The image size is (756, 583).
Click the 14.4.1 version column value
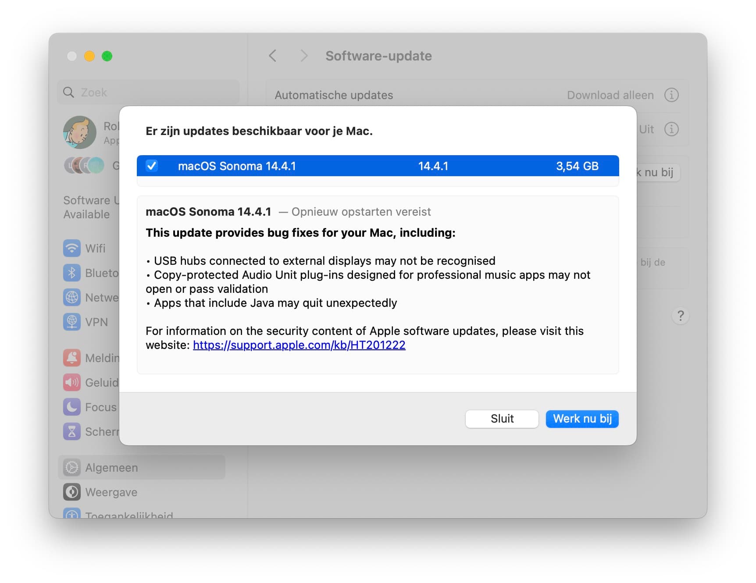click(x=433, y=166)
